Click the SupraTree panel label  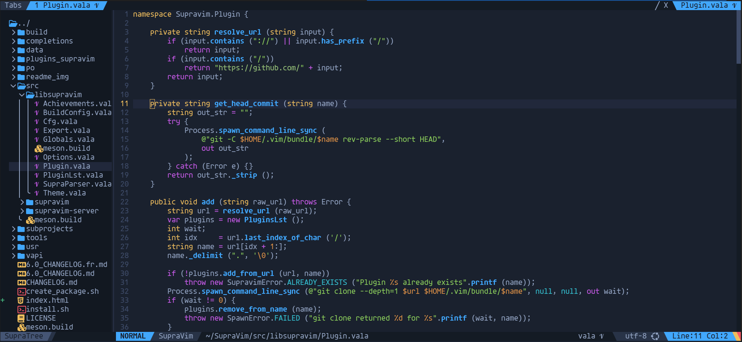24,336
